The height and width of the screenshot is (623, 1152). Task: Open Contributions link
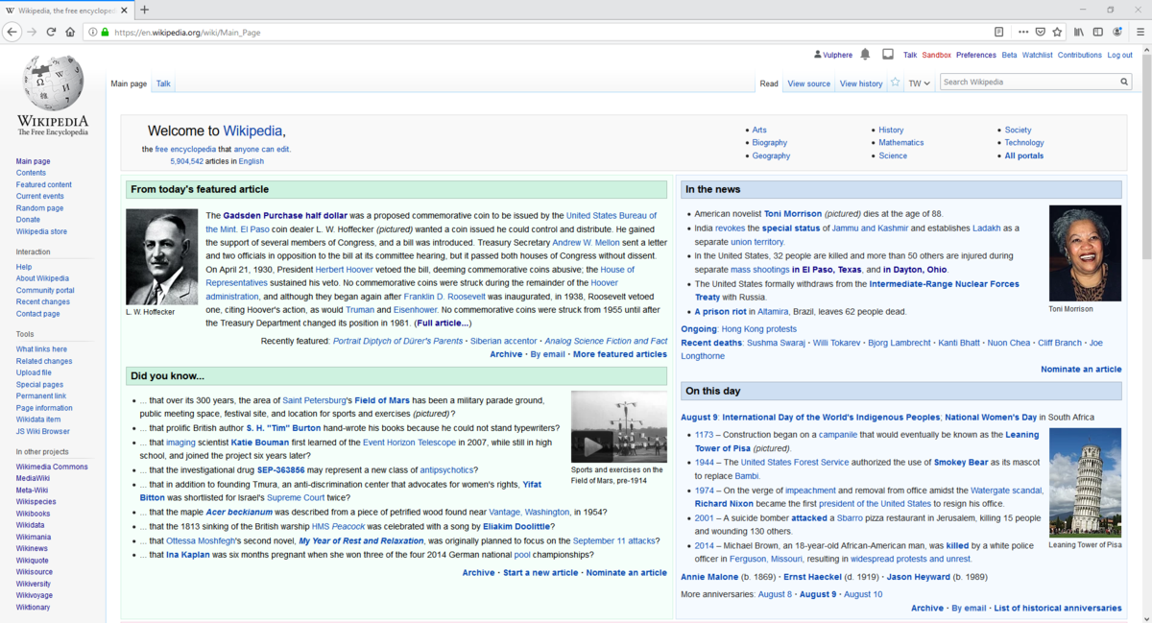click(1080, 55)
